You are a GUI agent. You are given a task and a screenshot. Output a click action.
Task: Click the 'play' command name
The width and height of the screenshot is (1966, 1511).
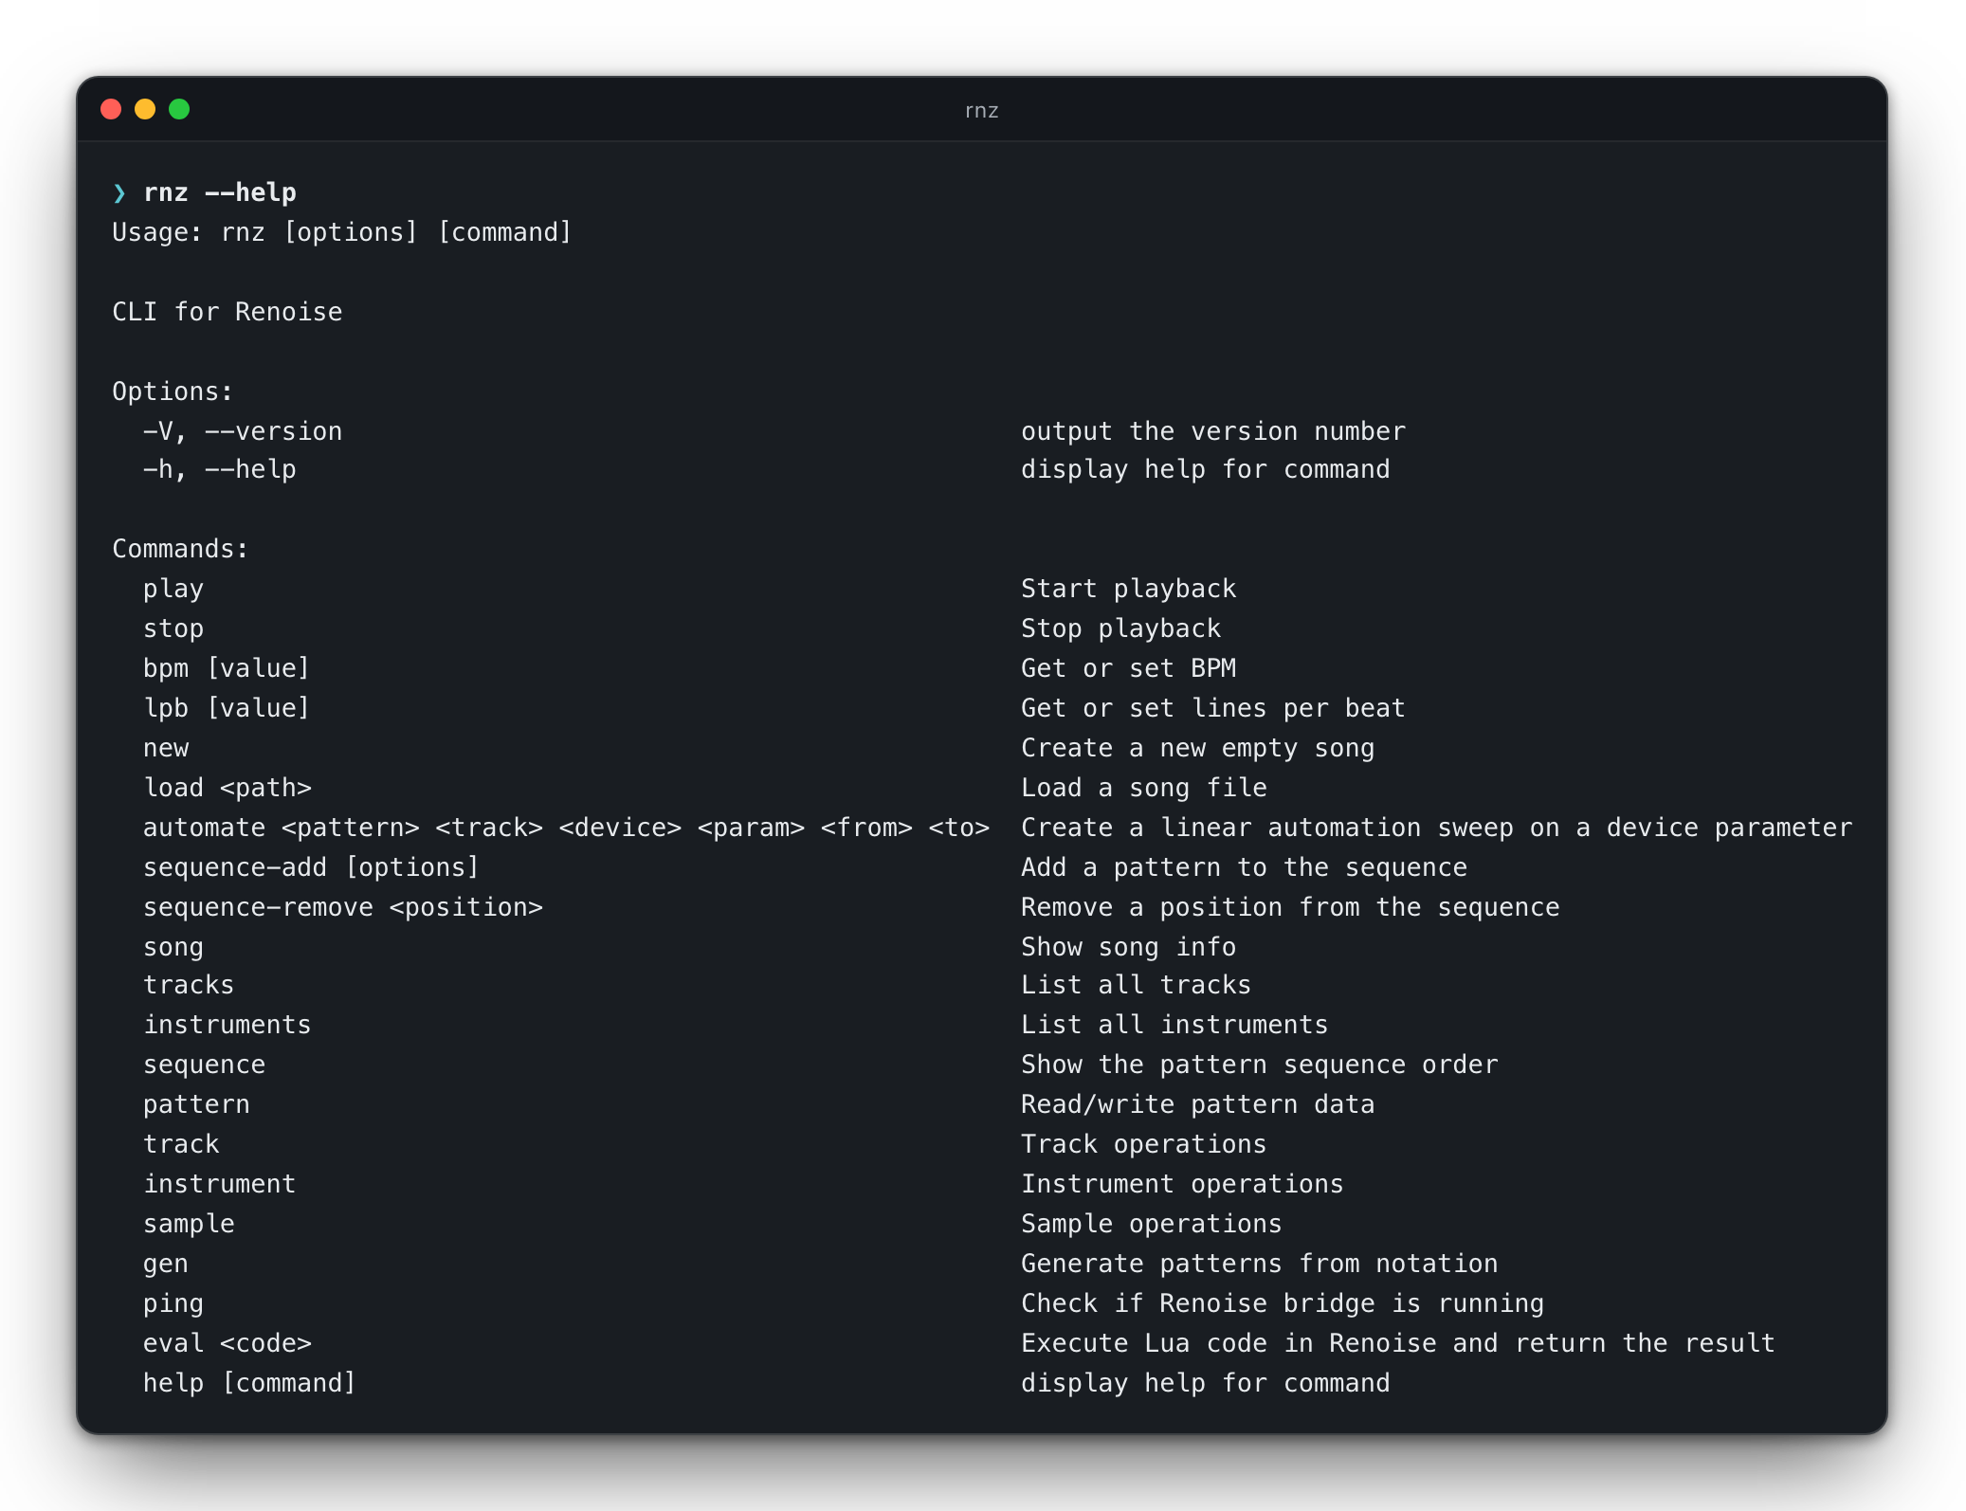pyautogui.click(x=173, y=590)
